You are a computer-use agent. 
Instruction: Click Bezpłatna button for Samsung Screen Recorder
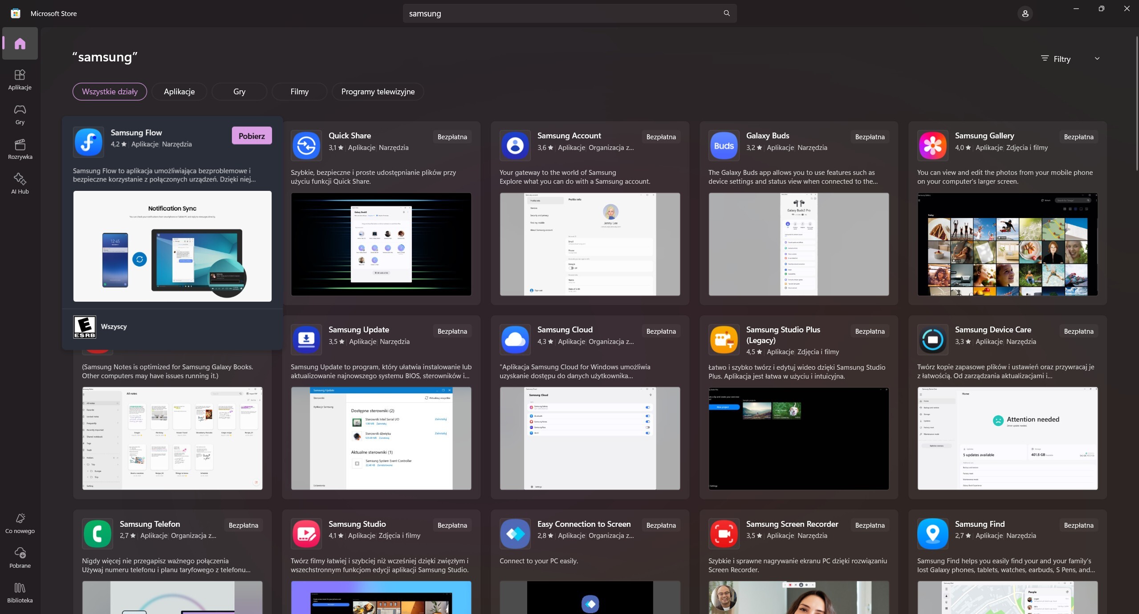tap(870, 525)
